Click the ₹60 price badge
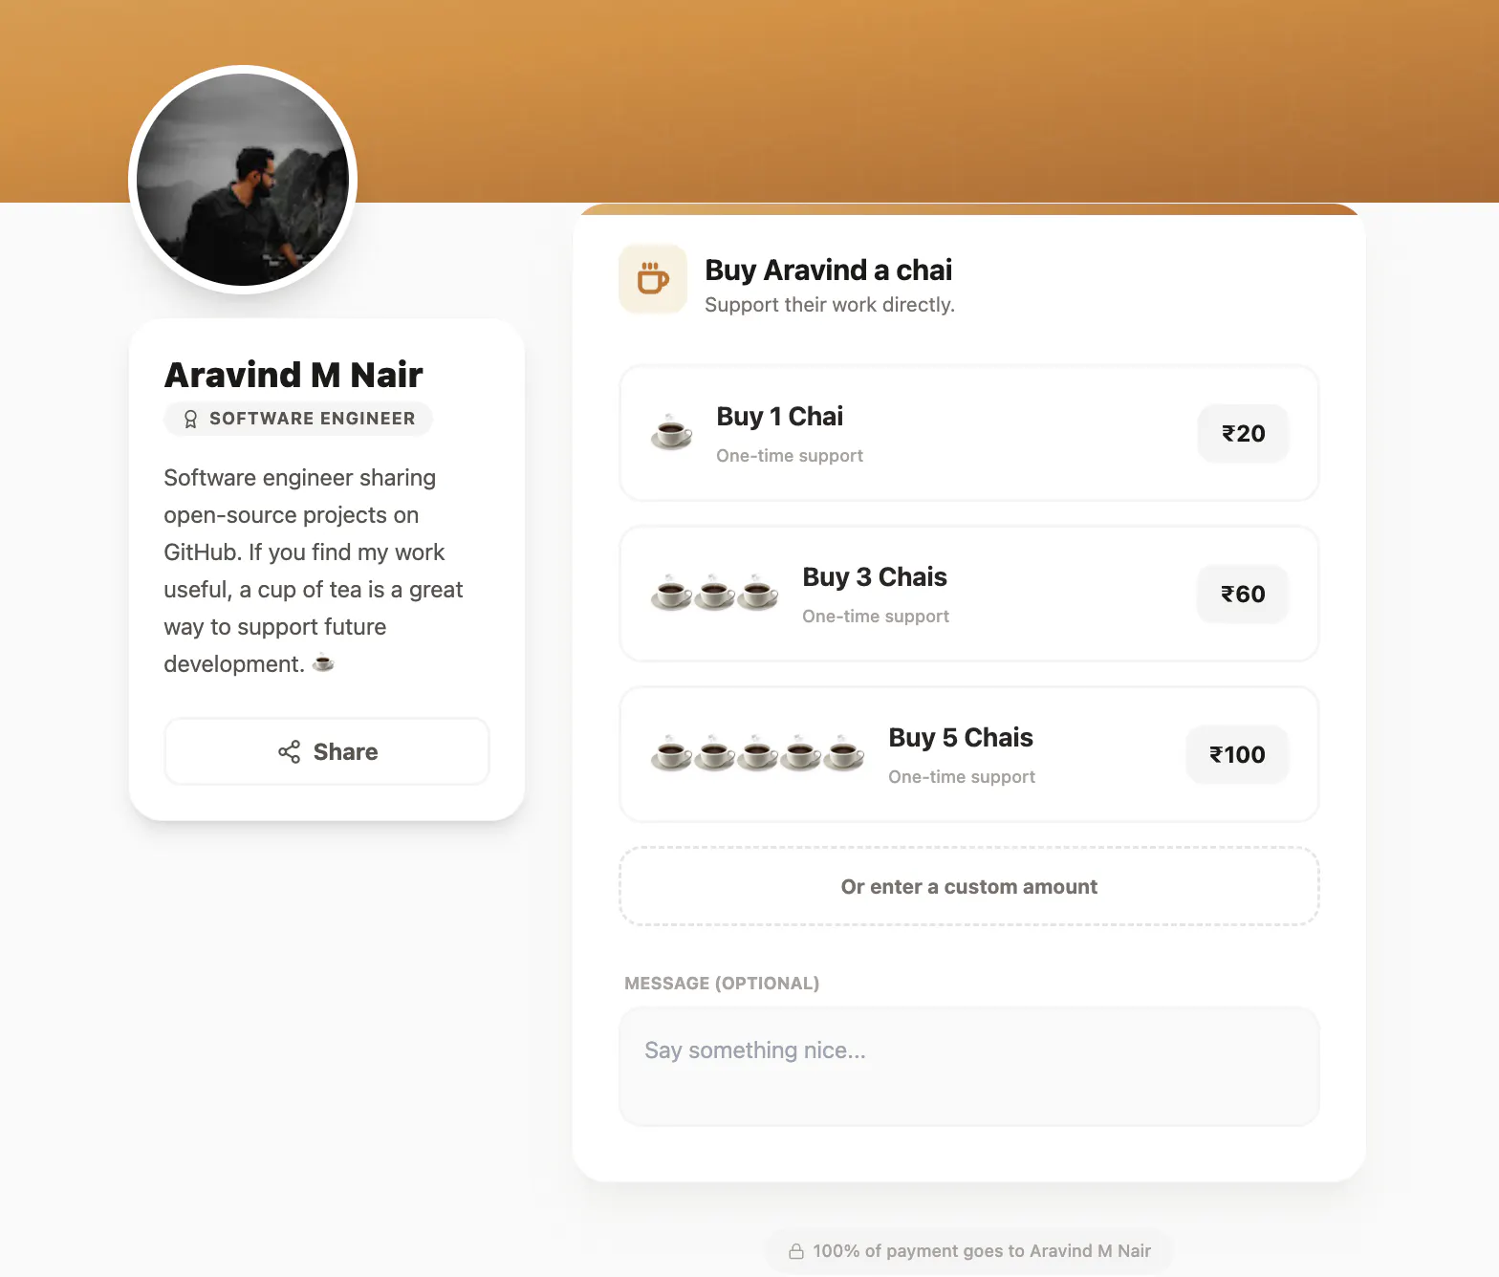This screenshot has width=1499, height=1277. 1243,595
